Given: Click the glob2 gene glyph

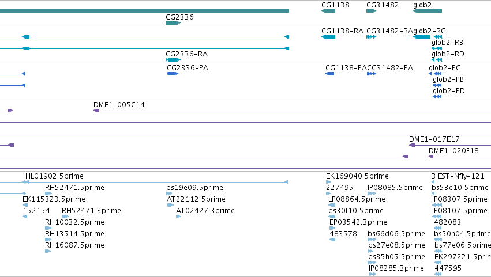Looking at the screenshot, I should pyautogui.click(x=428, y=11).
